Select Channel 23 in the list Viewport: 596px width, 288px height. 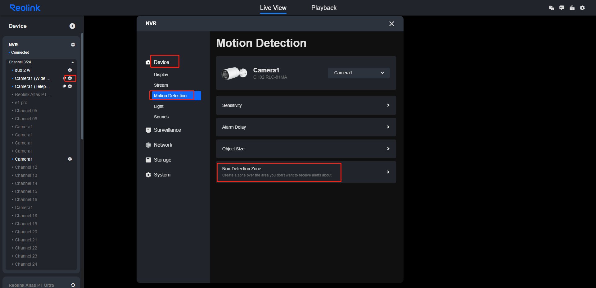coord(26,256)
